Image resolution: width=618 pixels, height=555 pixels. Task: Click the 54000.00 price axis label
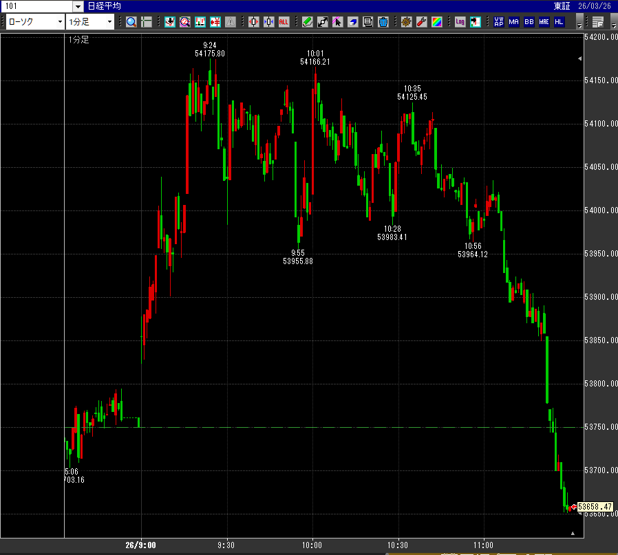[601, 210]
